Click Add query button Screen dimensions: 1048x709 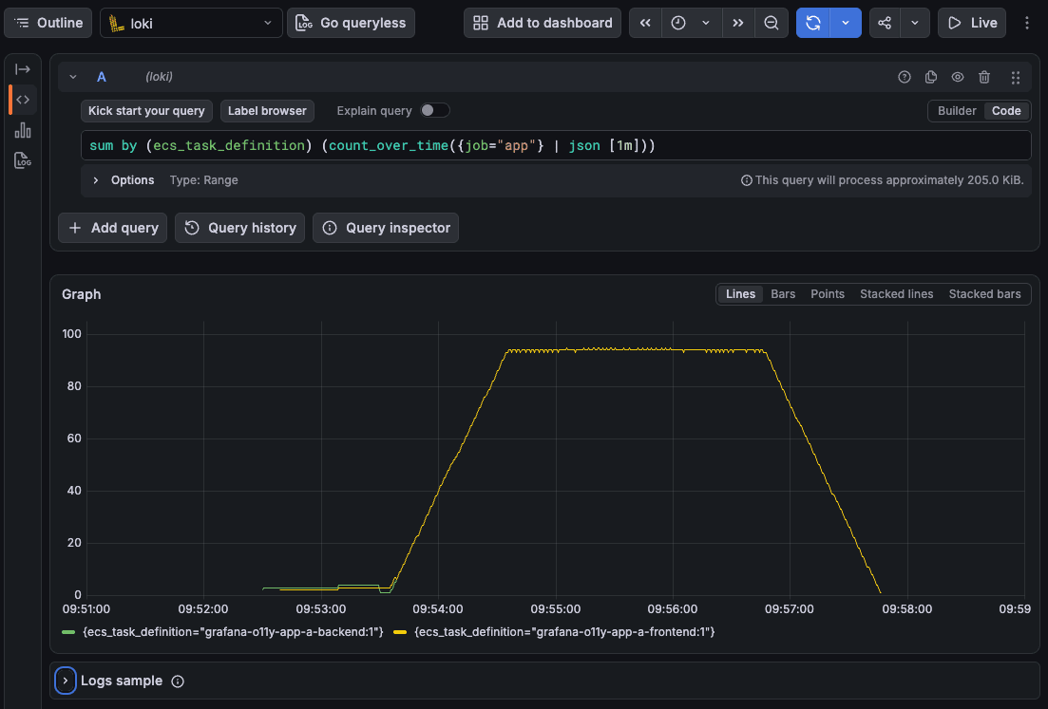112,228
